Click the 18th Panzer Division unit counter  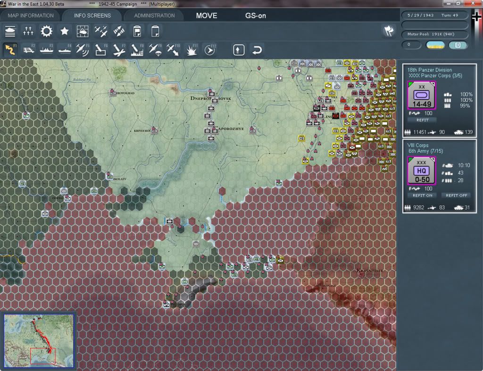click(x=421, y=95)
